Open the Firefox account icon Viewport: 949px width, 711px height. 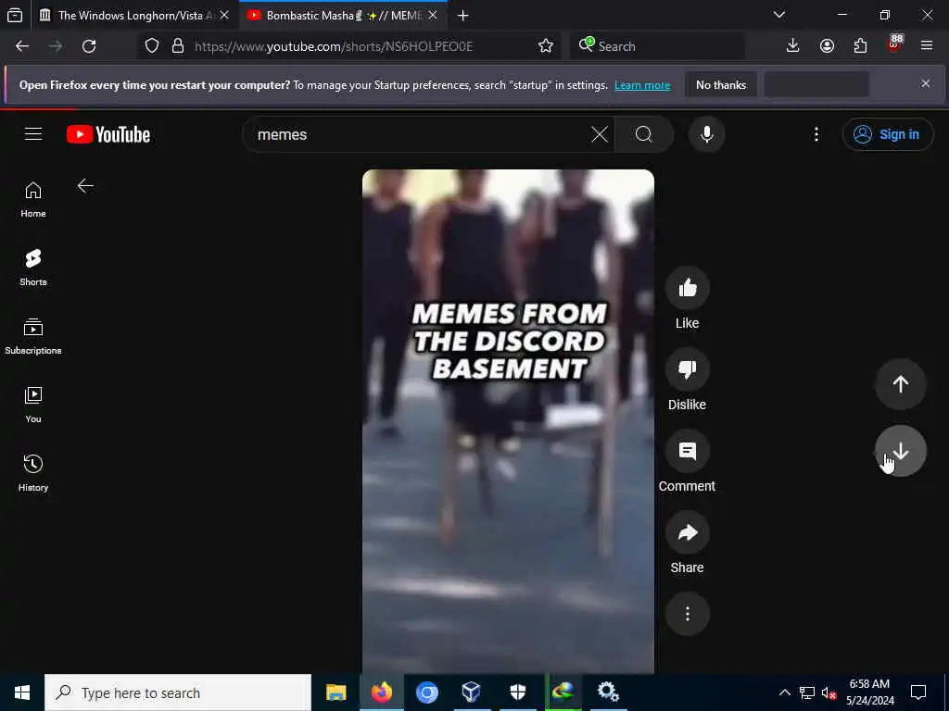(827, 46)
